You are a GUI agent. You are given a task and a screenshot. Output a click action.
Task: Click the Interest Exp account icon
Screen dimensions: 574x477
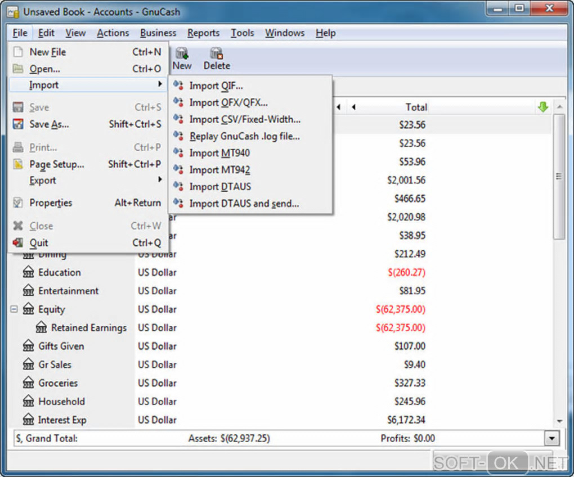click(x=28, y=420)
